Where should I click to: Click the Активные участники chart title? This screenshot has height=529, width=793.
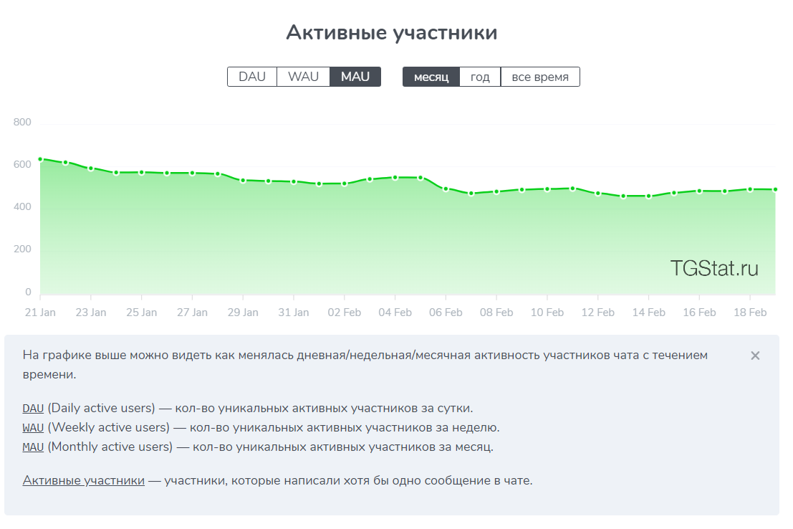[392, 33]
